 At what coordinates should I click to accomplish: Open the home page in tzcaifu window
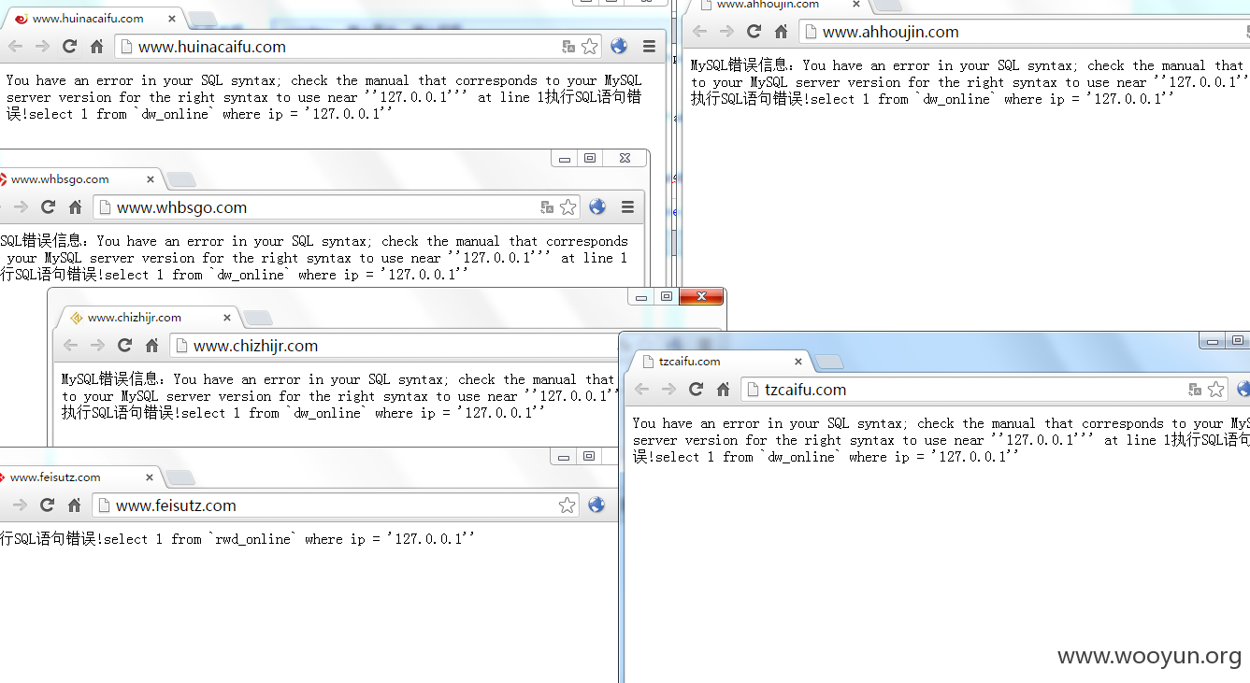tap(723, 390)
